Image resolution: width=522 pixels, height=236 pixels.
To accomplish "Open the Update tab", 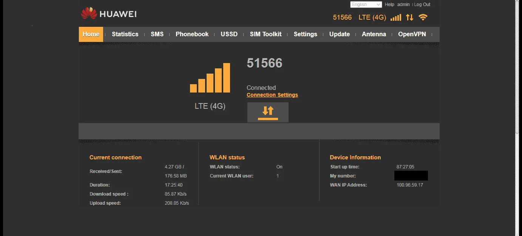I will click(340, 34).
